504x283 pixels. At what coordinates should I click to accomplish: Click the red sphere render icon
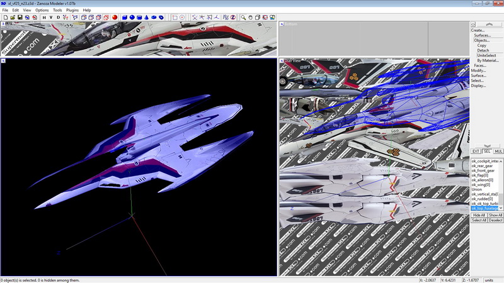pos(115,18)
